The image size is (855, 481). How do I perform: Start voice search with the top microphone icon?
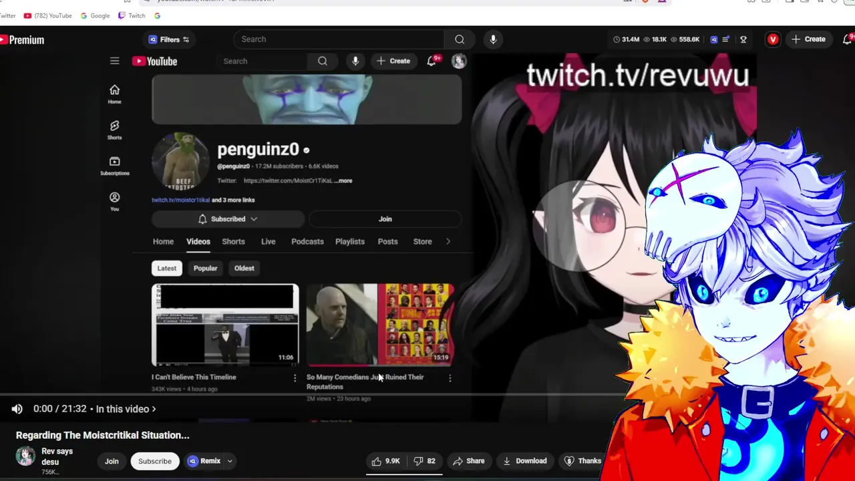(x=493, y=39)
